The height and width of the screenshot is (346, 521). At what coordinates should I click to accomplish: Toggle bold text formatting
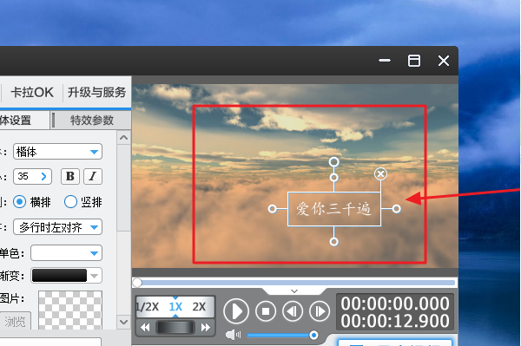coord(70,176)
